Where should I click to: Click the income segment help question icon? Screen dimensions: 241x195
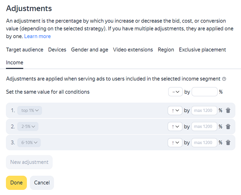pyautogui.click(x=224, y=79)
